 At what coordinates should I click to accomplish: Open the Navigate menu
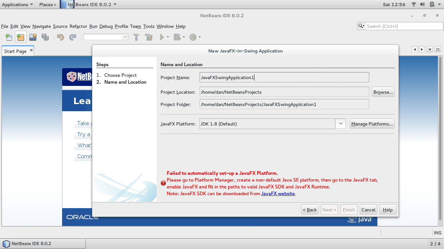(42, 26)
